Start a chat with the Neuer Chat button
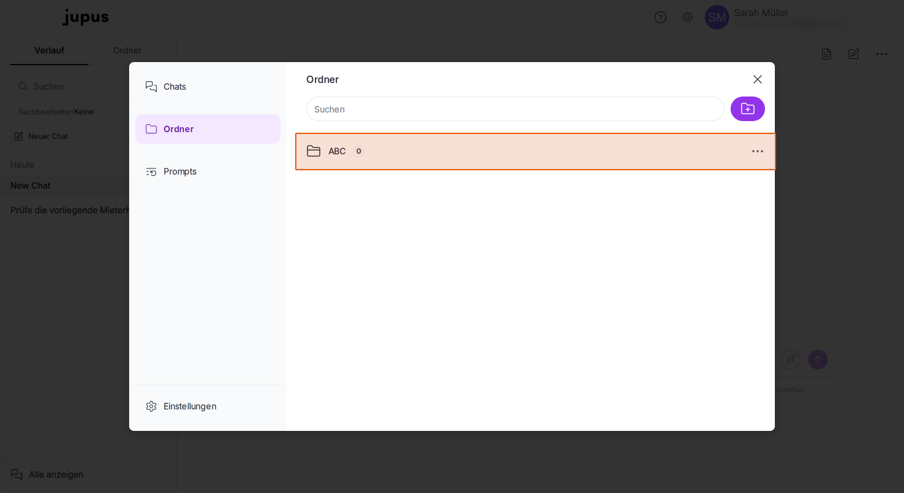The height and width of the screenshot is (493, 904). click(x=42, y=136)
